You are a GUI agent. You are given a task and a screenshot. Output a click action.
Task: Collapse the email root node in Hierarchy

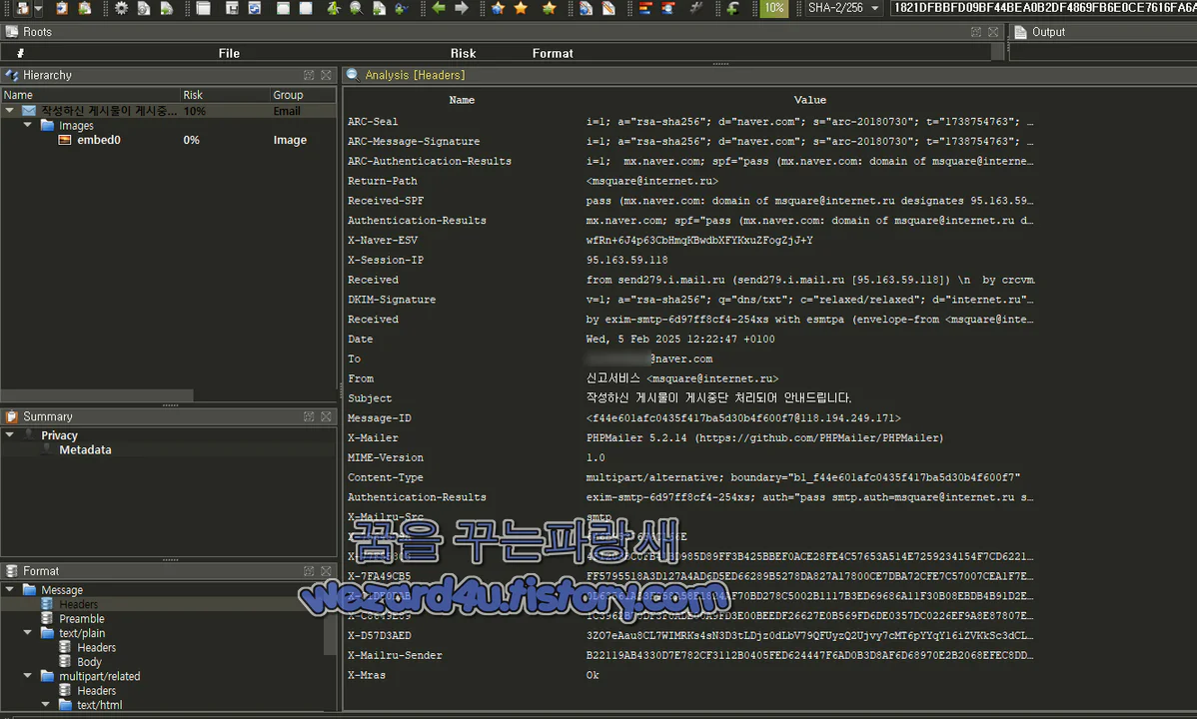[10, 111]
